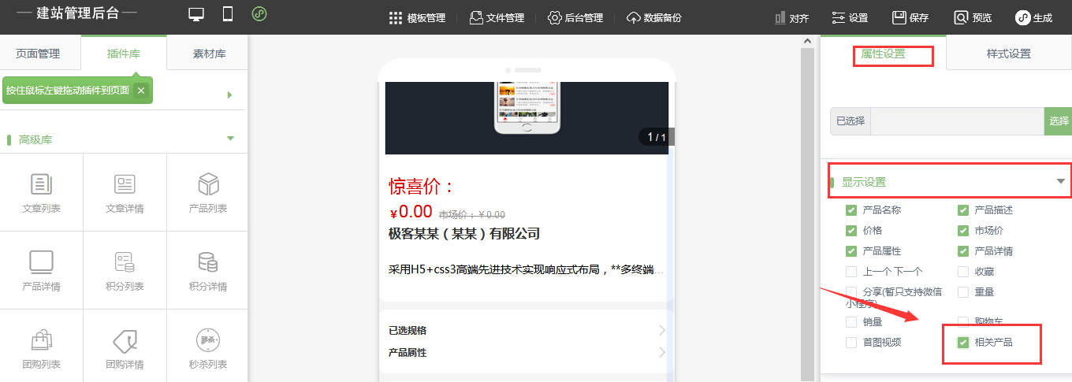Screen dimensions: 1072x382
Task: Collapse the 高级库 plugin group
Action: (x=230, y=139)
